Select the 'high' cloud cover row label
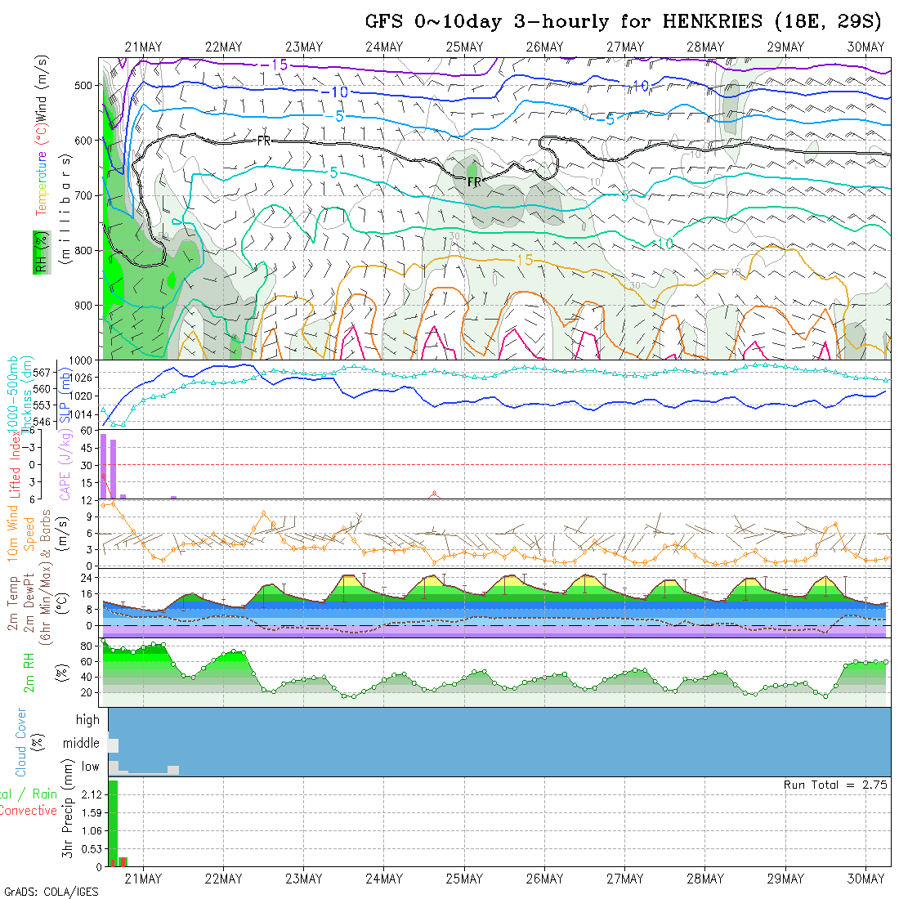The width and height of the screenshot is (899, 899). coord(87,719)
